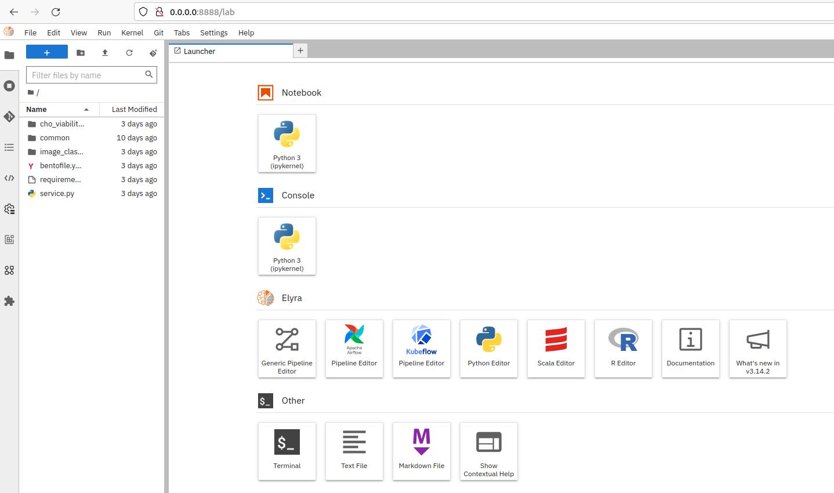Click the "10 days ago" modified cell

click(137, 137)
